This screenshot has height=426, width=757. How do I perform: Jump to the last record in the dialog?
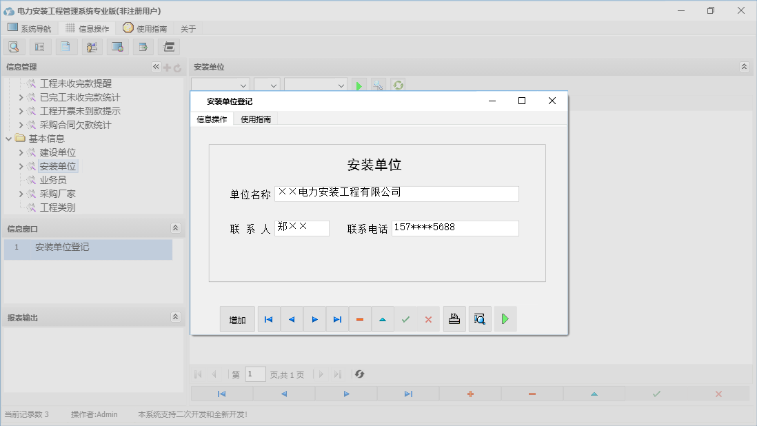pos(337,318)
